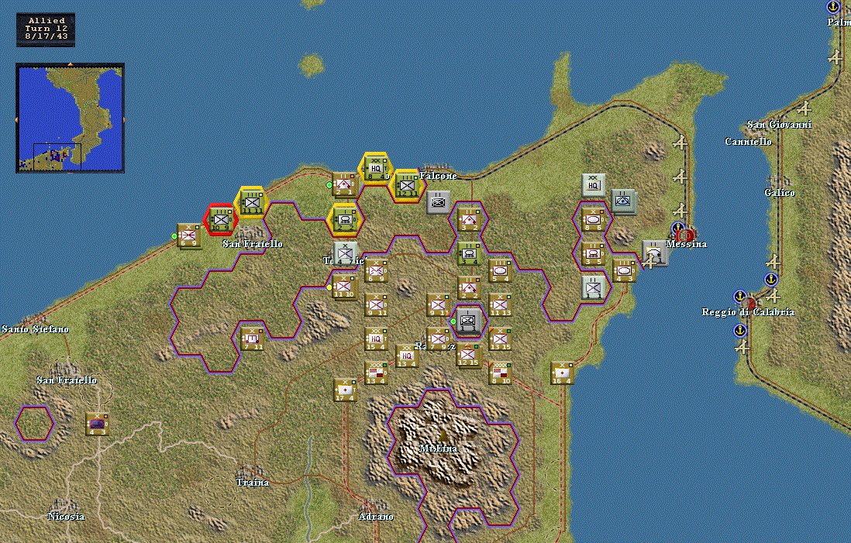Select the blue-gray battalion stack beside the gray HQ
The height and width of the screenshot is (543, 851).
tap(624, 202)
